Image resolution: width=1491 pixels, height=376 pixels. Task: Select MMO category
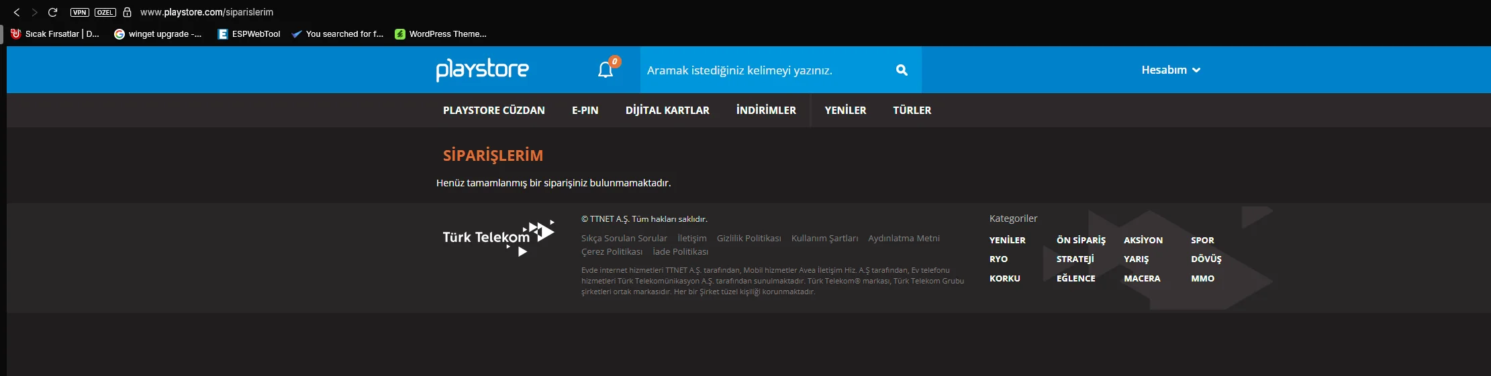click(x=1202, y=278)
